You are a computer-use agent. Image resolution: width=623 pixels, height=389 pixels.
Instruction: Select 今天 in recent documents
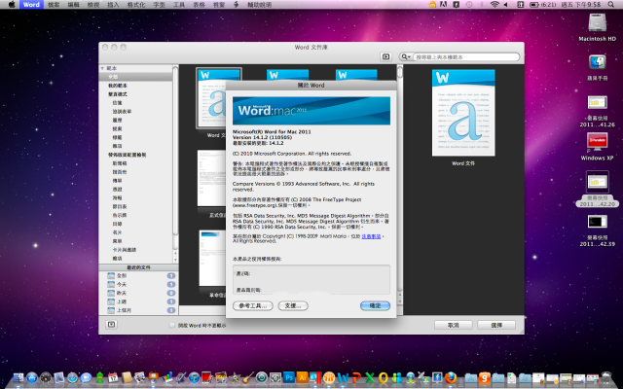[x=137, y=284]
